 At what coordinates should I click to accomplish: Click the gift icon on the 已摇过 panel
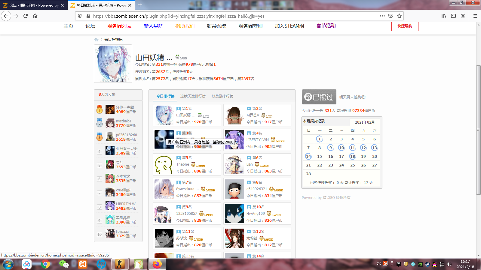(308, 97)
